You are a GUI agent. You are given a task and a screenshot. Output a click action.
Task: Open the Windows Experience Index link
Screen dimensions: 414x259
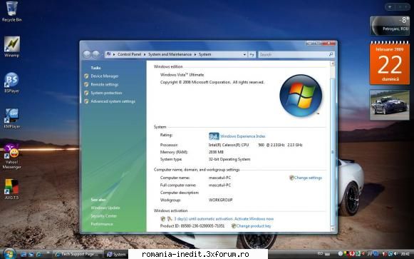coord(243,136)
